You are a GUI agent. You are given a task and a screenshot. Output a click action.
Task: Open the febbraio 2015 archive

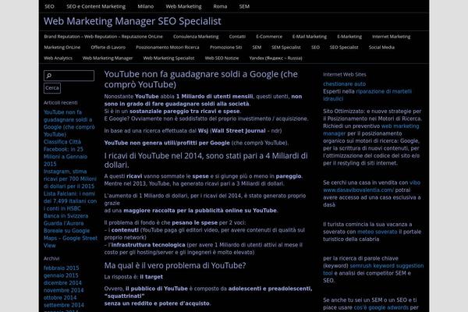[61, 268]
